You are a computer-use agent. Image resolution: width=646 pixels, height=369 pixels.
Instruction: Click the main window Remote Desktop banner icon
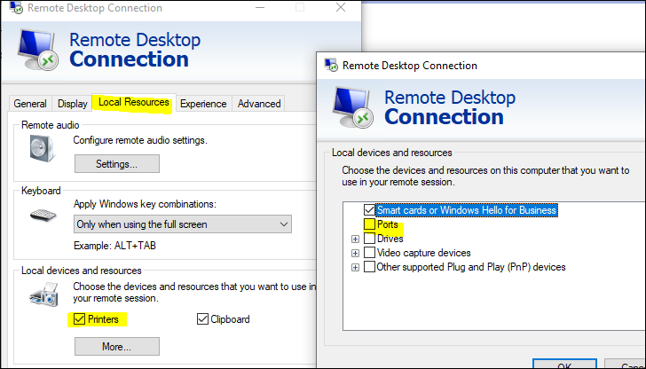(x=38, y=51)
